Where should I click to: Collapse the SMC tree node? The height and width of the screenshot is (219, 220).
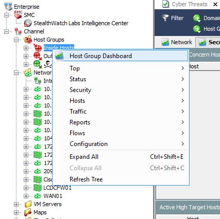coord(6,15)
